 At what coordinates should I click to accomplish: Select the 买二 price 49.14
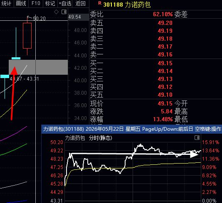tap(165, 71)
